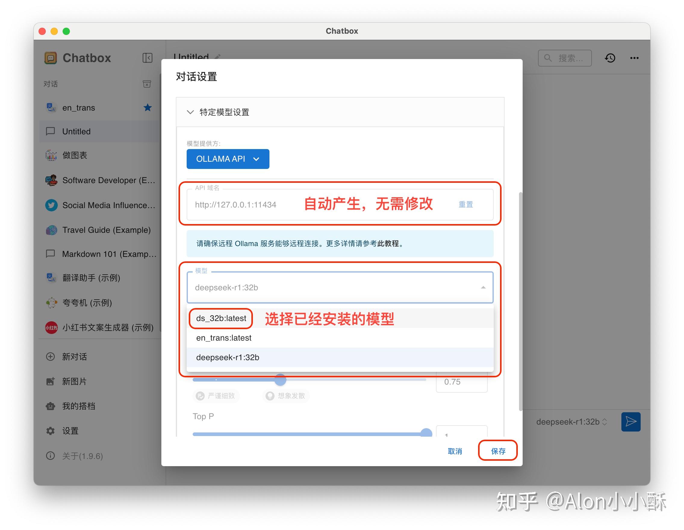Open the more options ellipsis menu
The height and width of the screenshot is (530, 684).
pyautogui.click(x=634, y=58)
